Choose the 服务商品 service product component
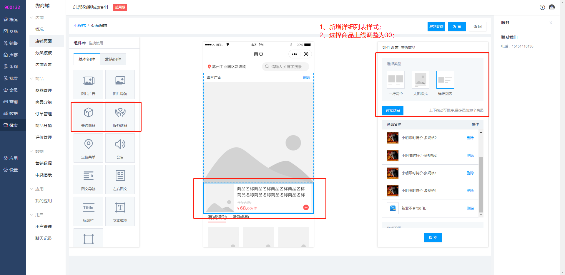Screen dimensions: 565x275 (120, 113)
